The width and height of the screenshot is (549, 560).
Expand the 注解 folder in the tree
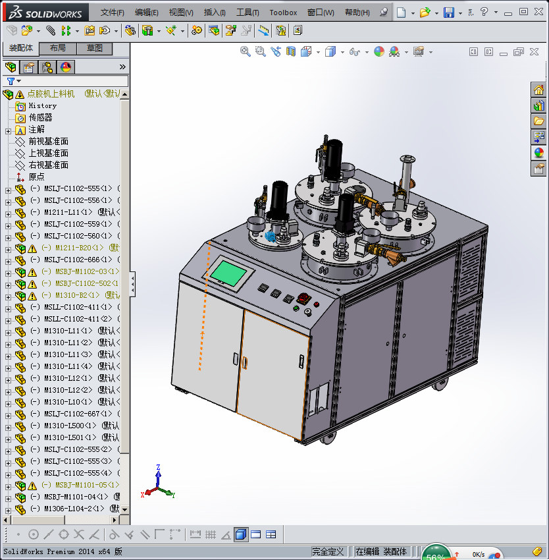[x=8, y=131]
